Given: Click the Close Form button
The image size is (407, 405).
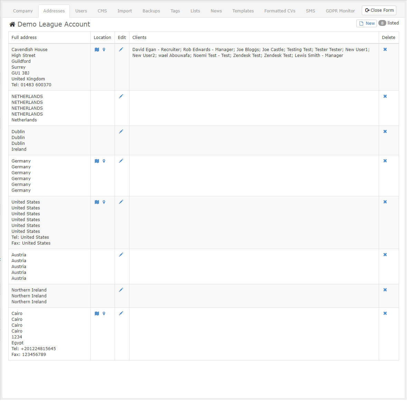Looking at the screenshot, I should click(379, 10).
